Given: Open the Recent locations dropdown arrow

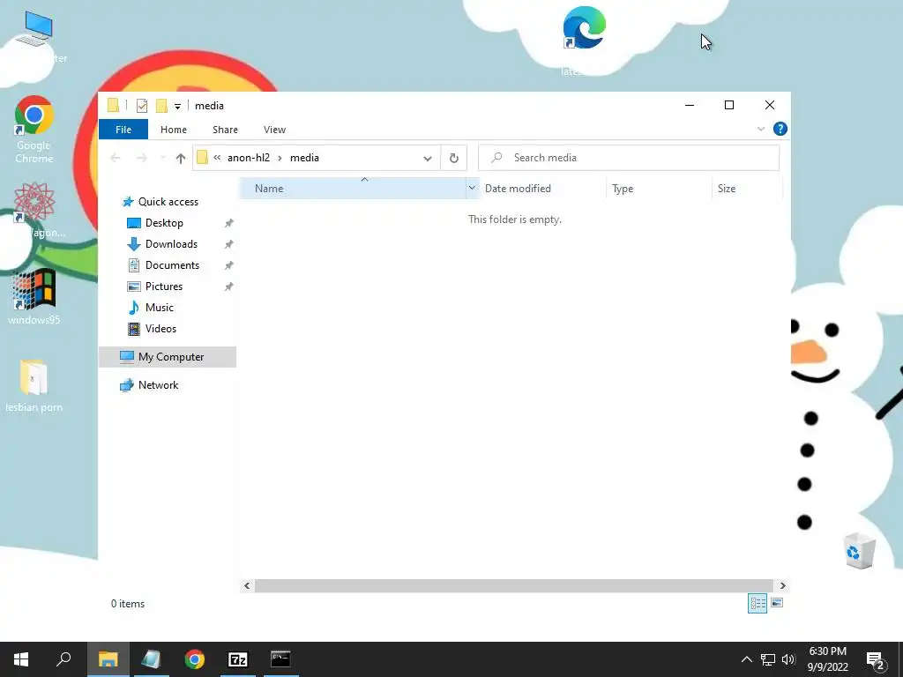Looking at the screenshot, I should click(162, 158).
